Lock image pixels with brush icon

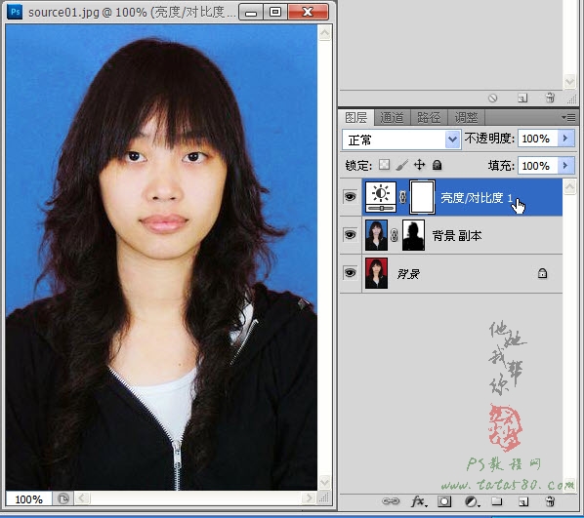tap(402, 165)
